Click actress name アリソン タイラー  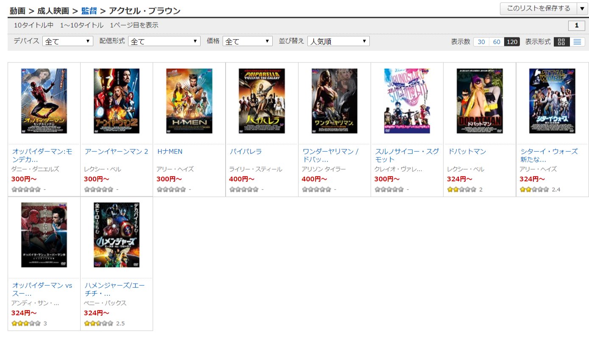(324, 169)
